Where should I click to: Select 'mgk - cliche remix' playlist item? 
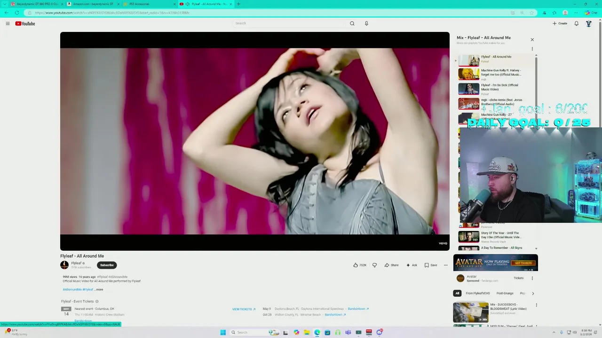494,103
